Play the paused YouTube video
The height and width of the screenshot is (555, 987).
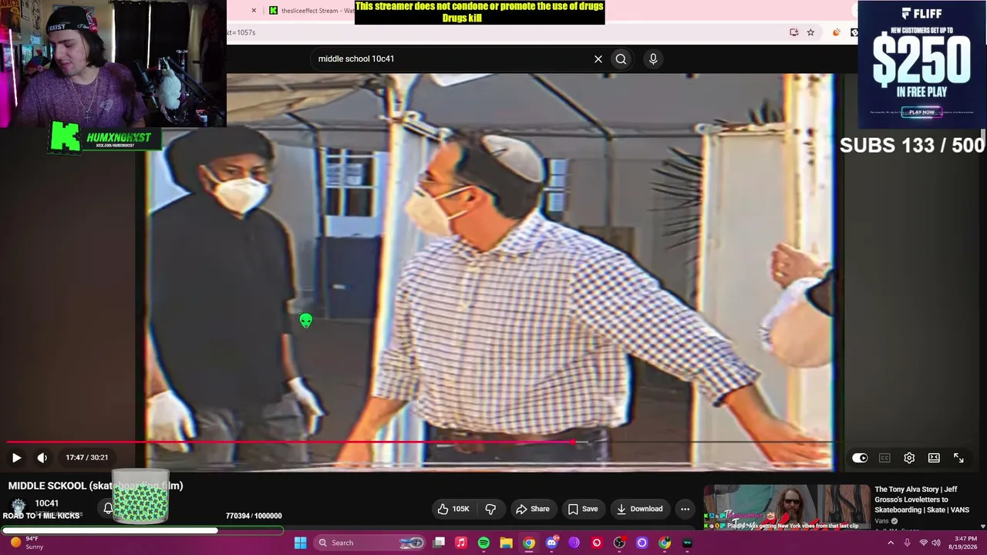click(16, 458)
